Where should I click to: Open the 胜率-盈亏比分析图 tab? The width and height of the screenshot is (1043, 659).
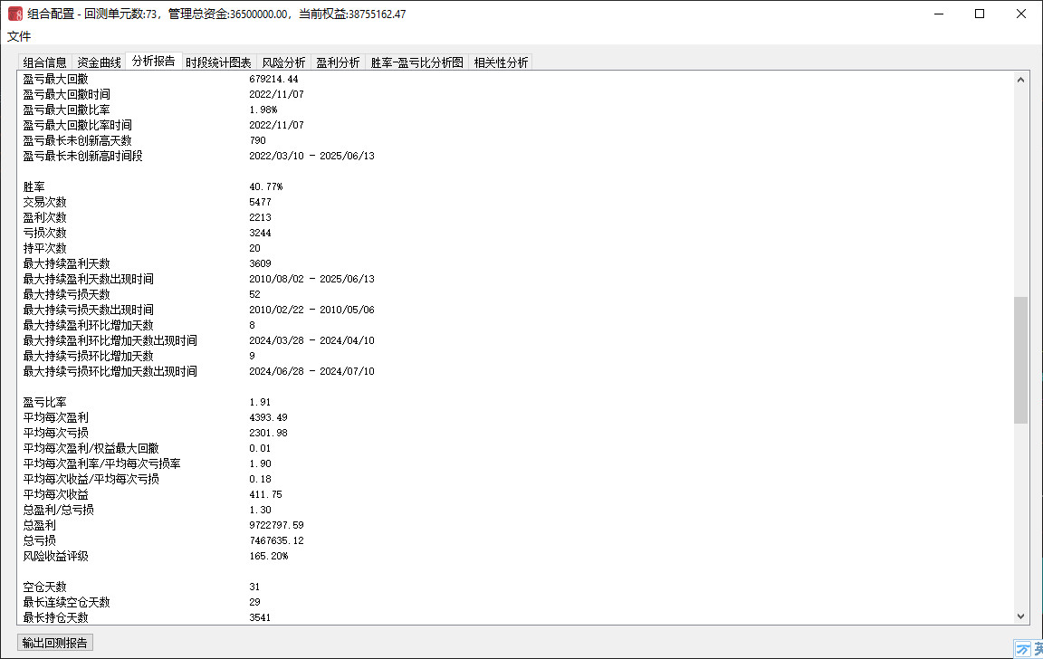pos(417,62)
